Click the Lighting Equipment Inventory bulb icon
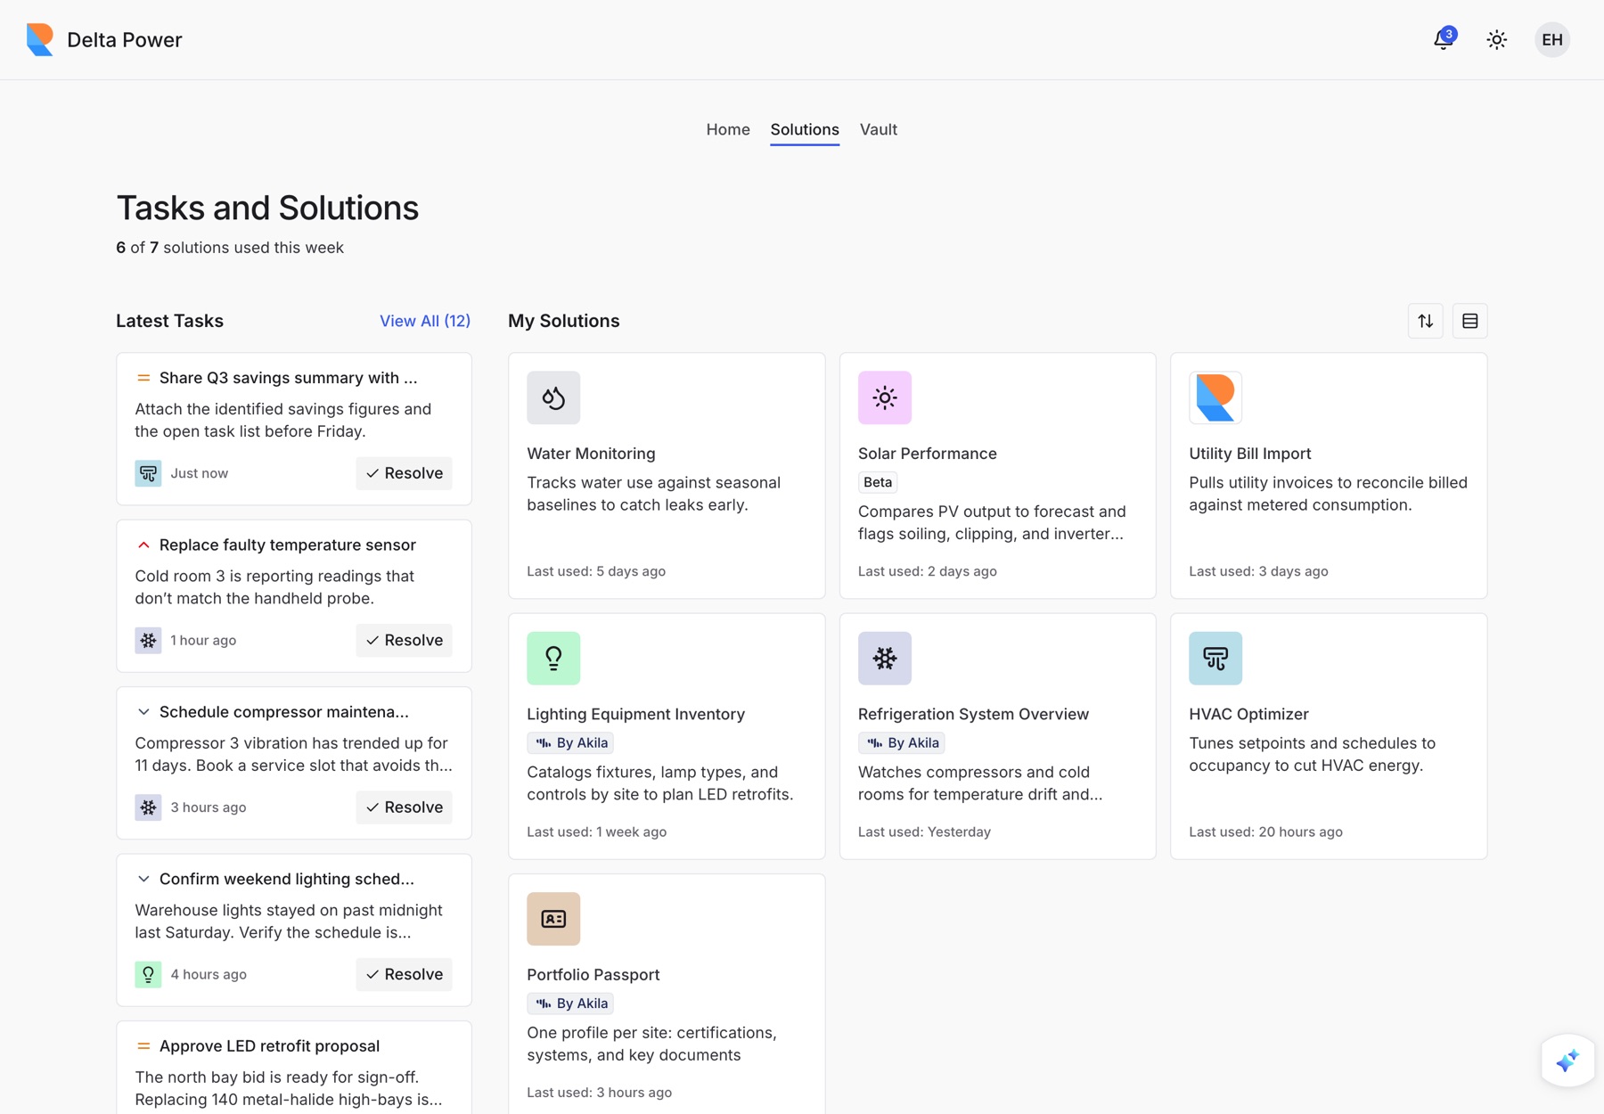Screen dimensions: 1604x1114 pyautogui.click(x=553, y=659)
